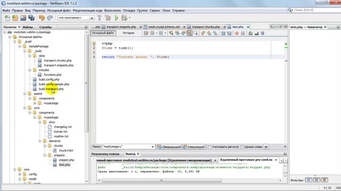341x191 pixels.
Task: Click the Save All toolbar icon
Action: point(31,18)
